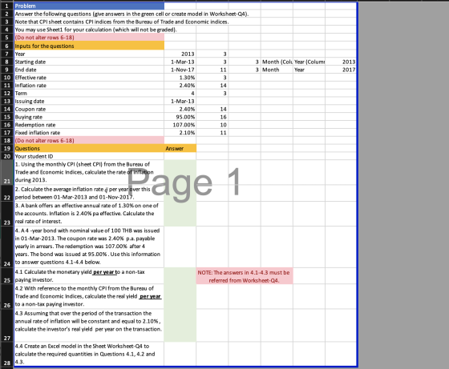This screenshot has width=449, height=369.
Task: Click the value 16 beside Buying rate
Action: tap(212, 117)
